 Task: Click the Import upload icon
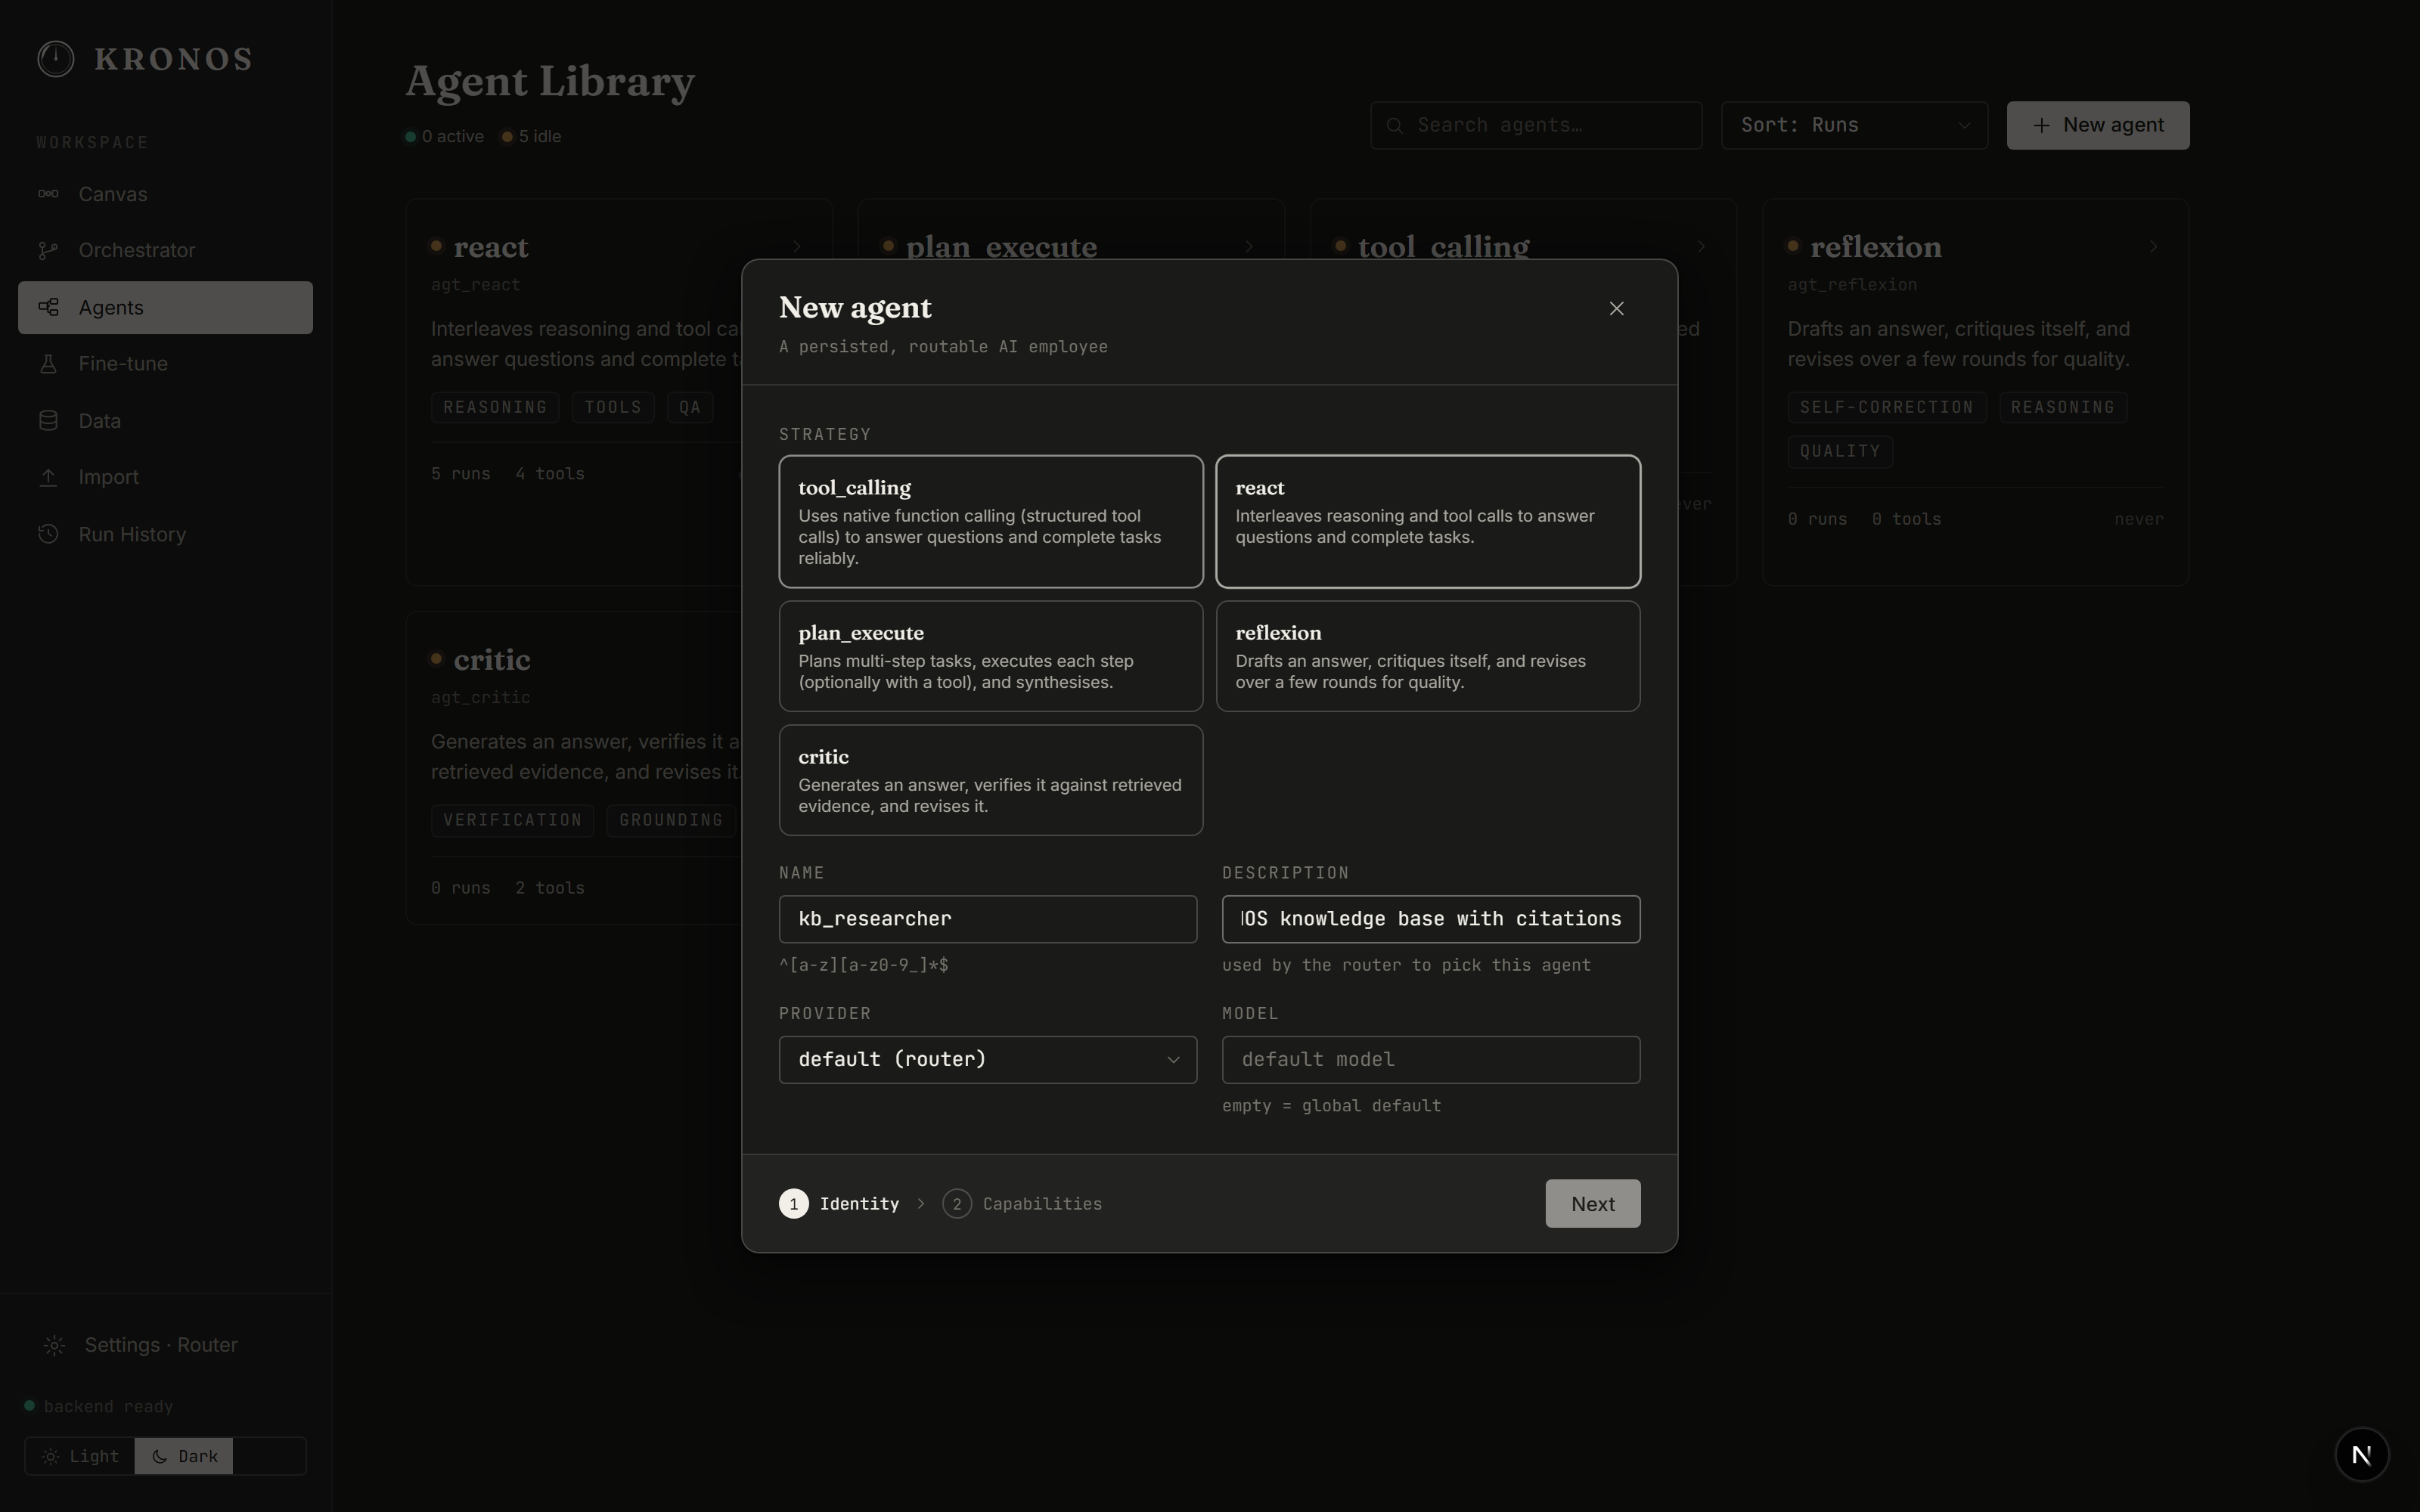48,477
